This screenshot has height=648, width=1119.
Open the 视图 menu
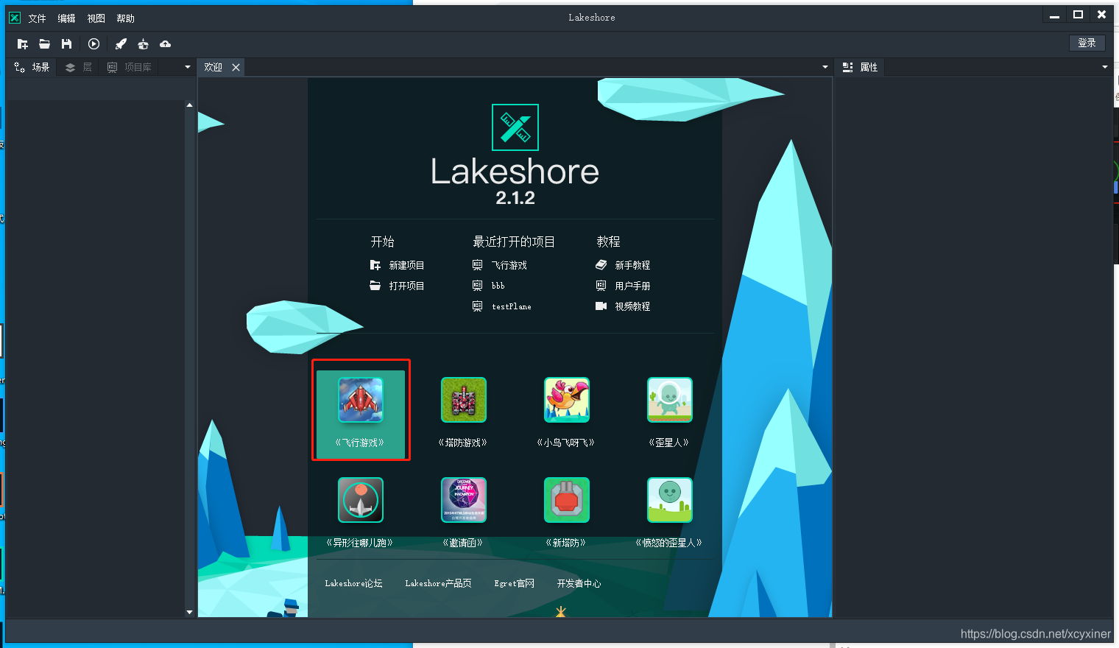(96, 18)
